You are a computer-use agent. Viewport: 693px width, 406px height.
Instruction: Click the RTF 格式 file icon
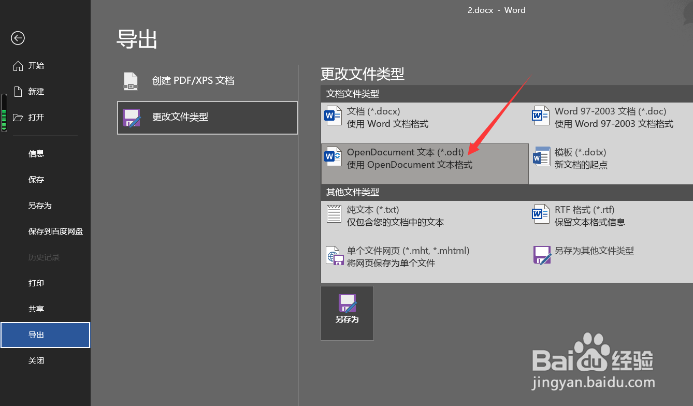(541, 214)
